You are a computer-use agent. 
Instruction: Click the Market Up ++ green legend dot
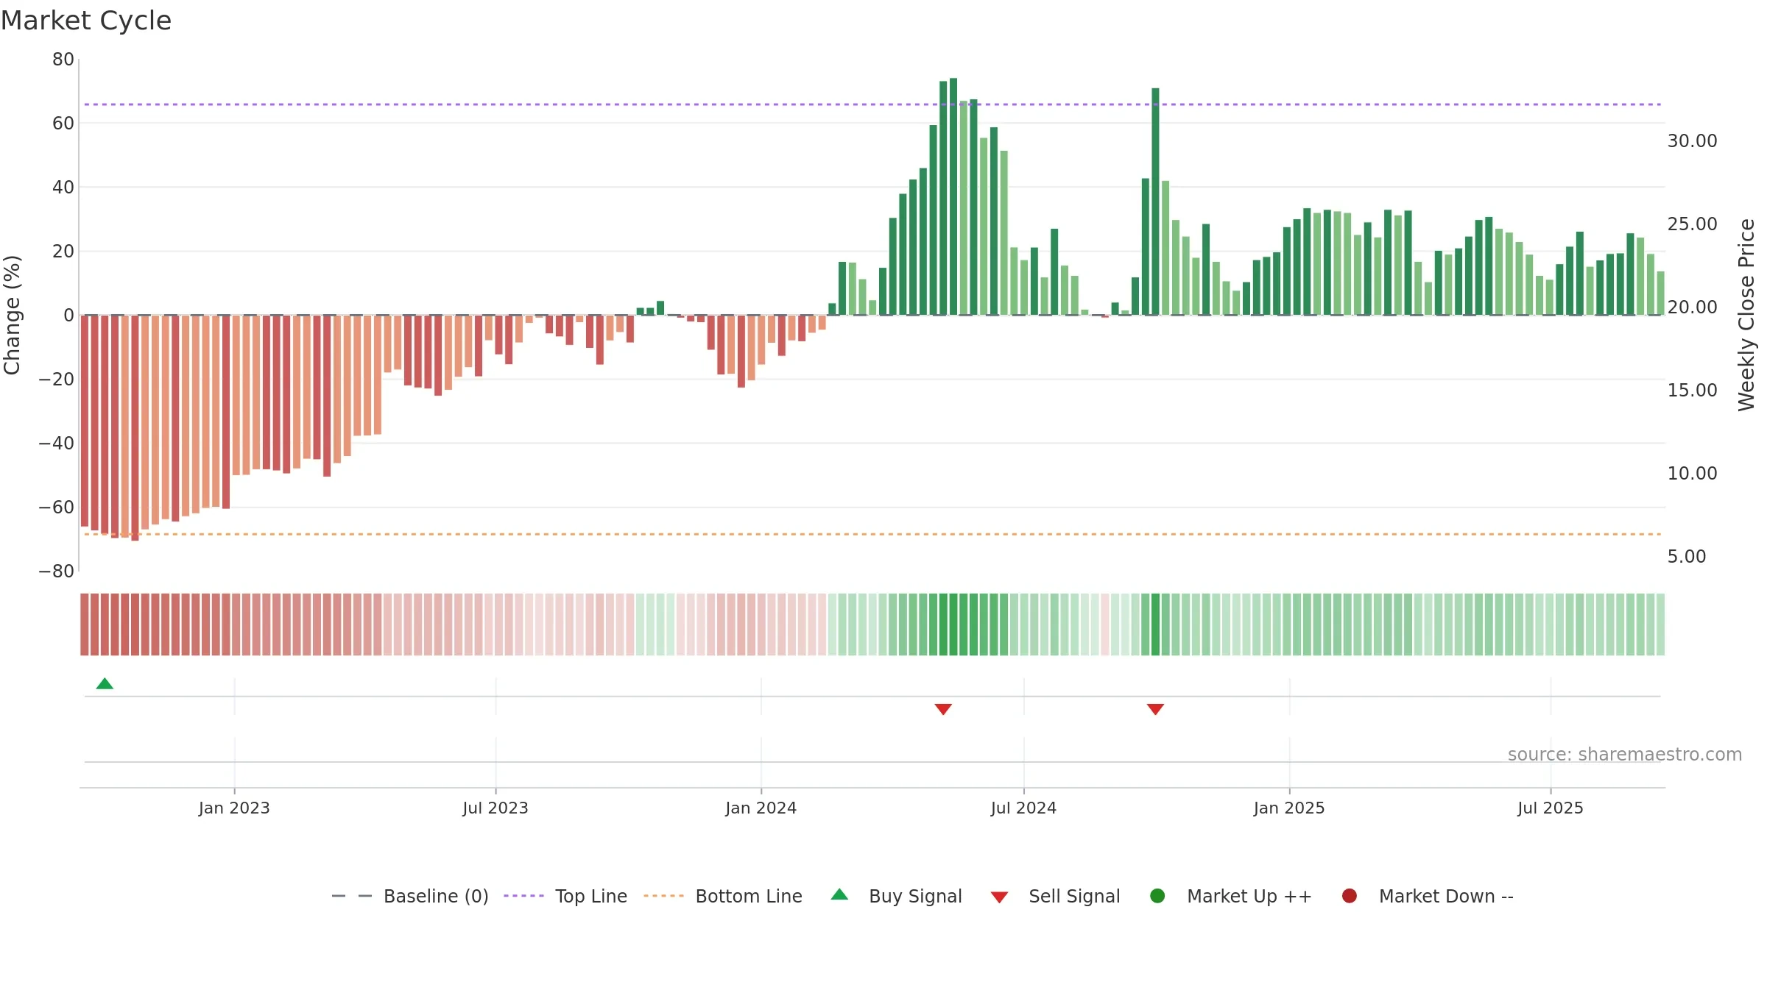coord(1157,896)
